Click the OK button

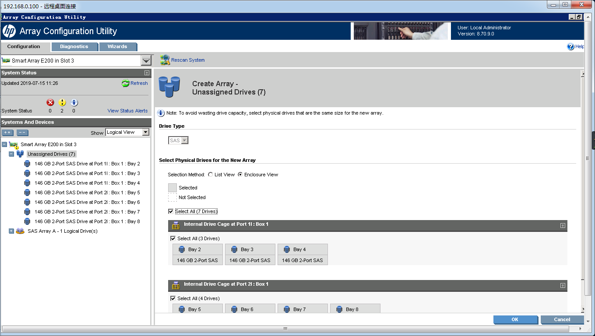(x=515, y=319)
